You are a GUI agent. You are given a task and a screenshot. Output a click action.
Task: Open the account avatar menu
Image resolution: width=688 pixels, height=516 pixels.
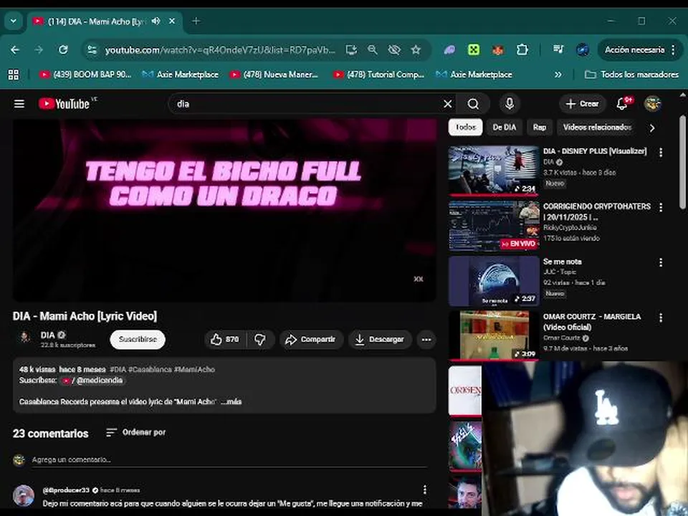click(652, 103)
